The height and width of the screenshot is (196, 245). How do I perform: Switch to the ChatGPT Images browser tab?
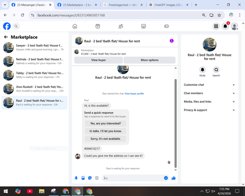pos(169,5)
